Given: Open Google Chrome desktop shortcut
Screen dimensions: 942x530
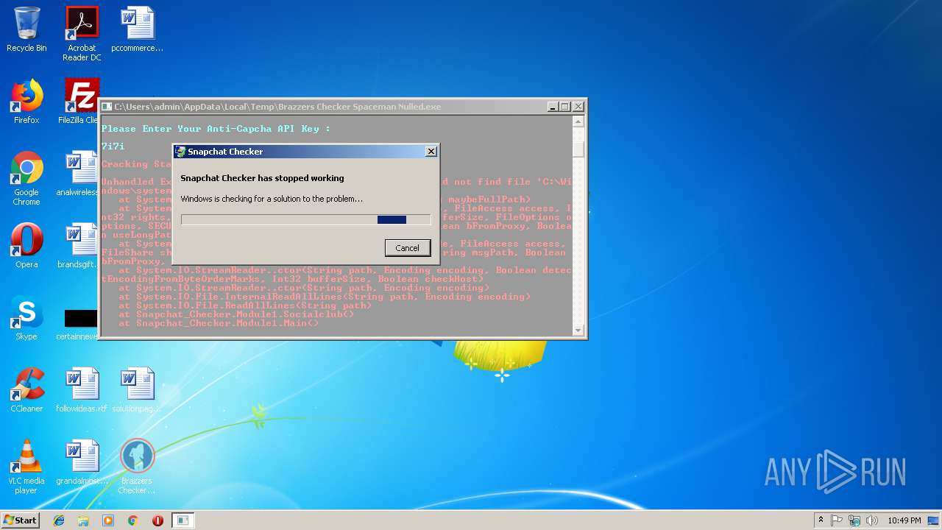Looking at the screenshot, I should click(26, 178).
